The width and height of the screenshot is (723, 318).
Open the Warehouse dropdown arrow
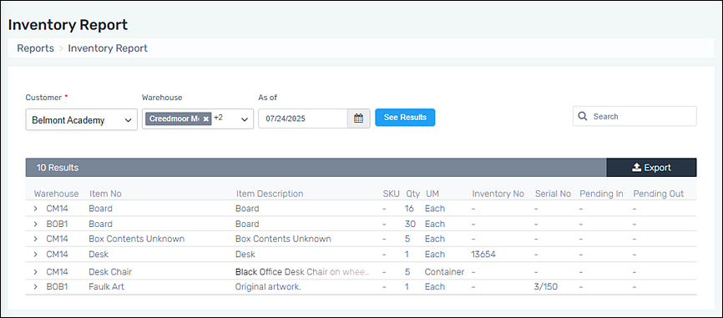pos(245,119)
